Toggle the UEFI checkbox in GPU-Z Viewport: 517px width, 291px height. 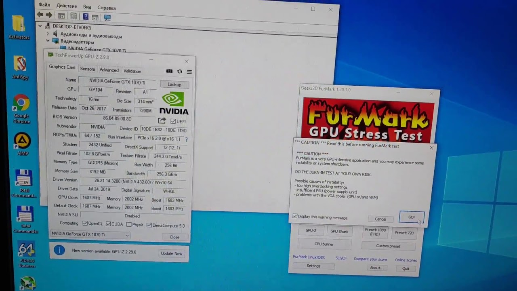[173, 121]
